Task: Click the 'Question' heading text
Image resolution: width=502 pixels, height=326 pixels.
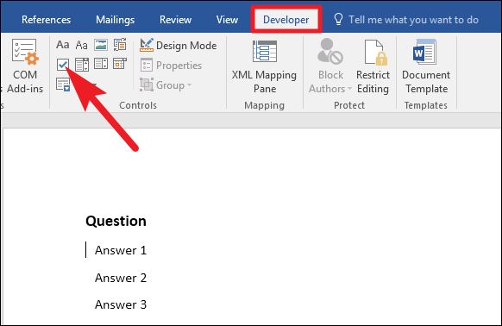Action: (x=116, y=221)
